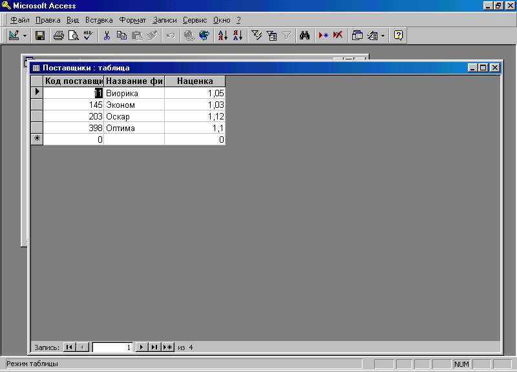Click the Apply Filter funnel icon
Screen dimensions: 517x372
coord(286,36)
